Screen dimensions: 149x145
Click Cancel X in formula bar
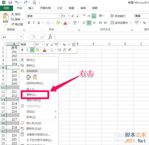34,37
